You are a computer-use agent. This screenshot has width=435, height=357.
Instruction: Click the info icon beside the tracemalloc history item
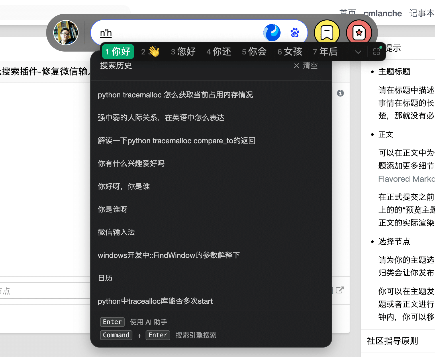pos(340,93)
